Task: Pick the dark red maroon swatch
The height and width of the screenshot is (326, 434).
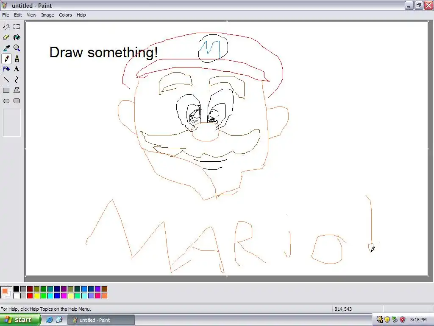Action: (x=30, y=289)
